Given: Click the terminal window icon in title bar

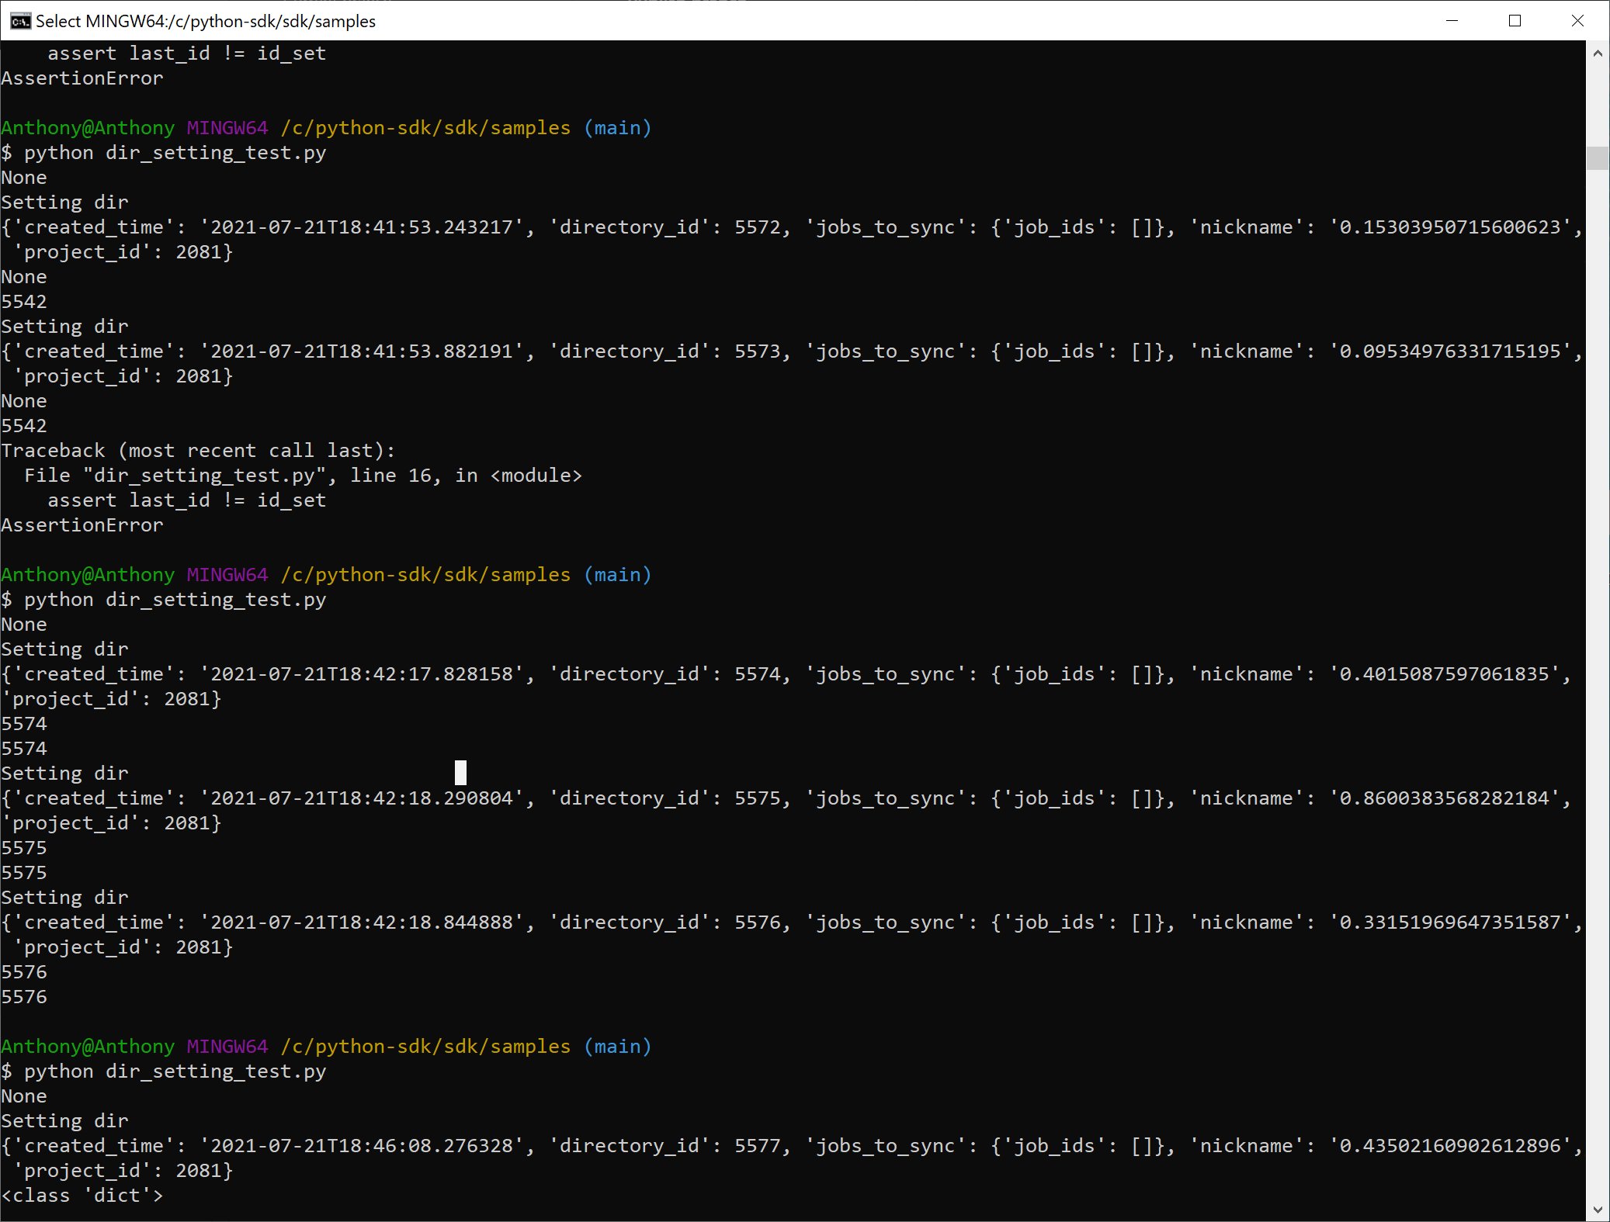Looking at the screenshot, I should click(20, 21).
